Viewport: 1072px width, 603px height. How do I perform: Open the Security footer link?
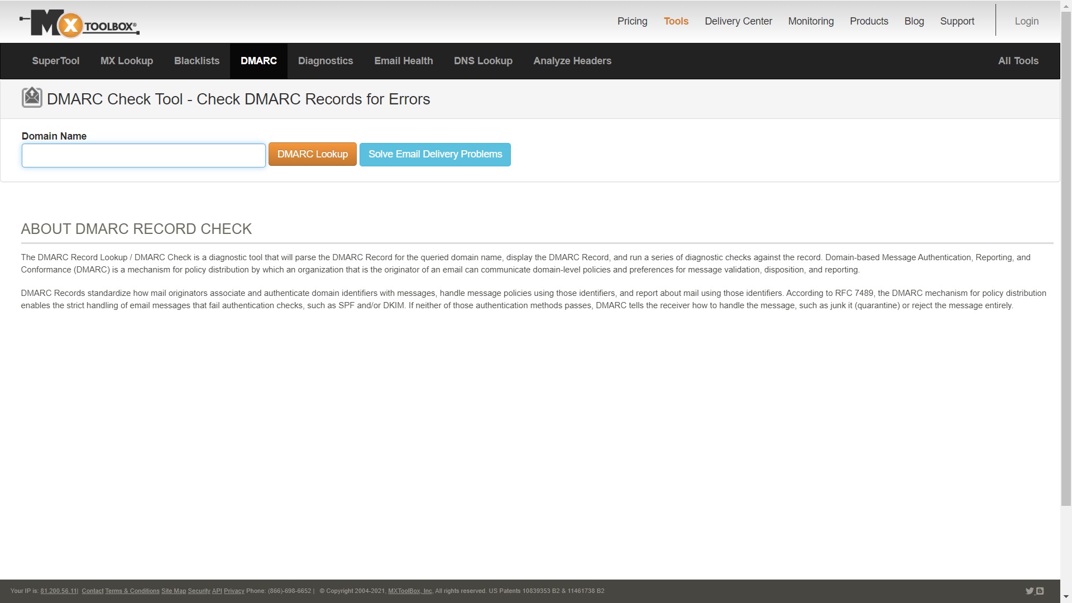(199, 591)
